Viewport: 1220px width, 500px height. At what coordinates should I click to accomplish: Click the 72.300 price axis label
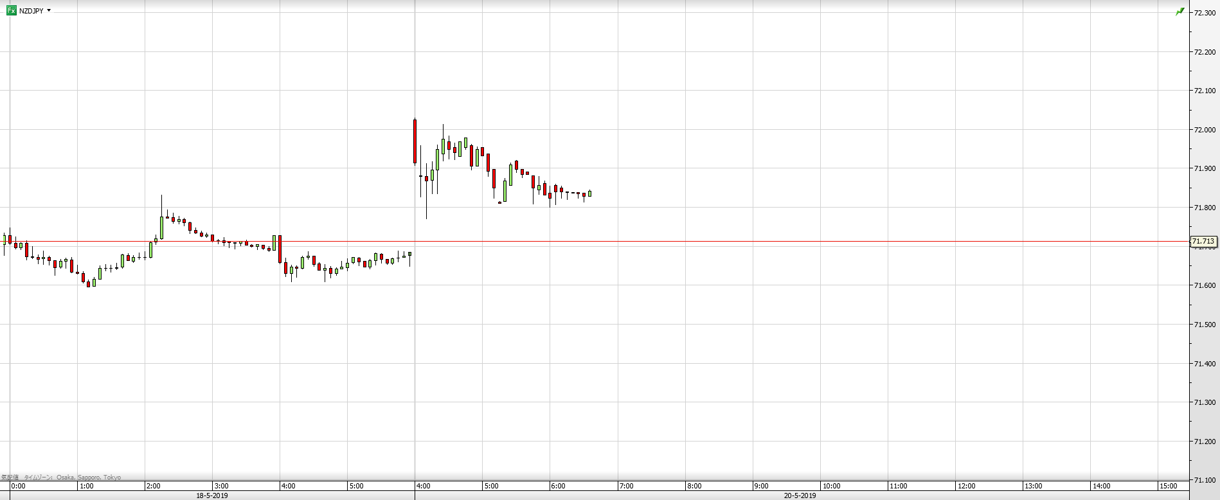coord(1205,13)
